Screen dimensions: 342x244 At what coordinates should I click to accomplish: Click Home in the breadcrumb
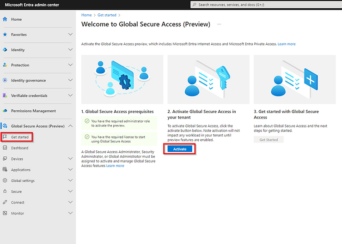point(86,15)
